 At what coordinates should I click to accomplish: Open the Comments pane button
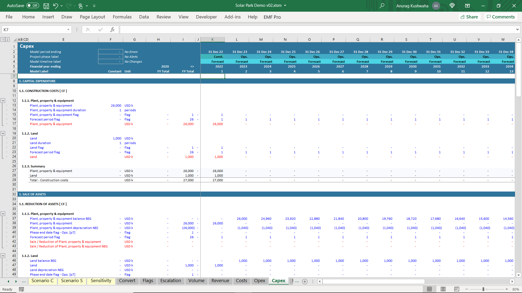(501, 17)
